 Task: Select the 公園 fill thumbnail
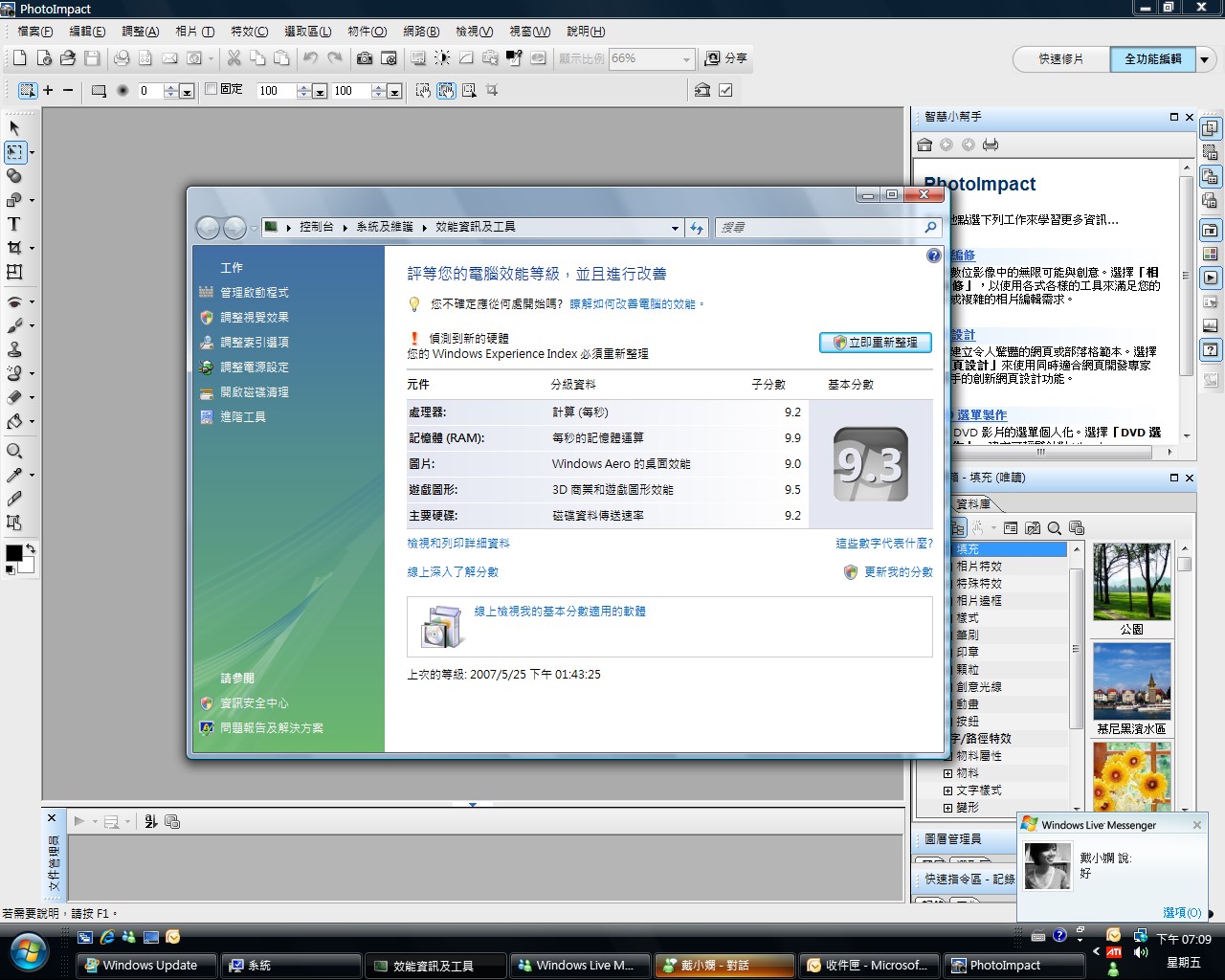pos(1131,582)
